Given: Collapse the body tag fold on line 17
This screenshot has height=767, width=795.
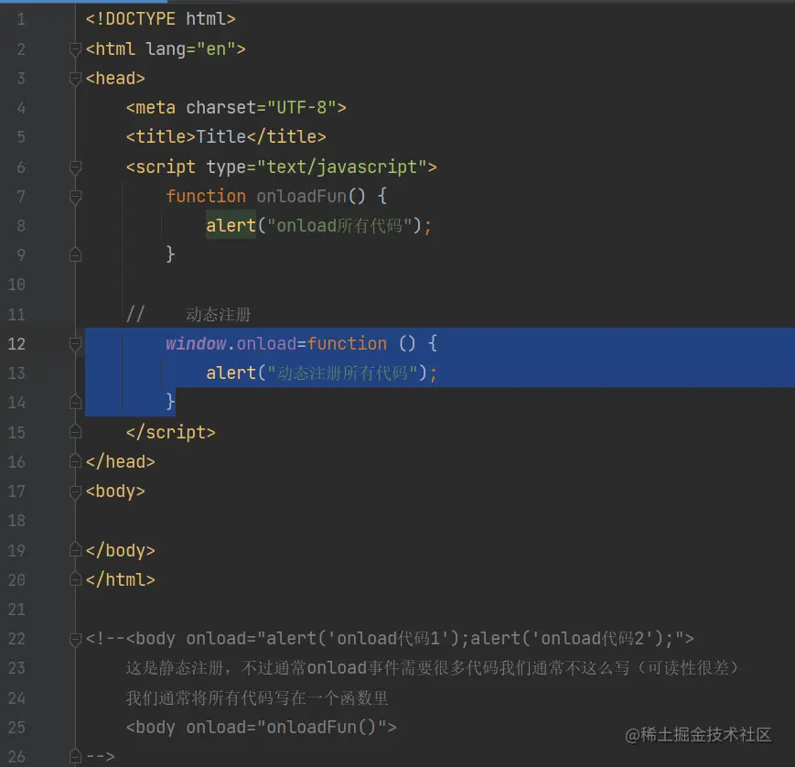Looking at the screenshot, I should [75, 492].
